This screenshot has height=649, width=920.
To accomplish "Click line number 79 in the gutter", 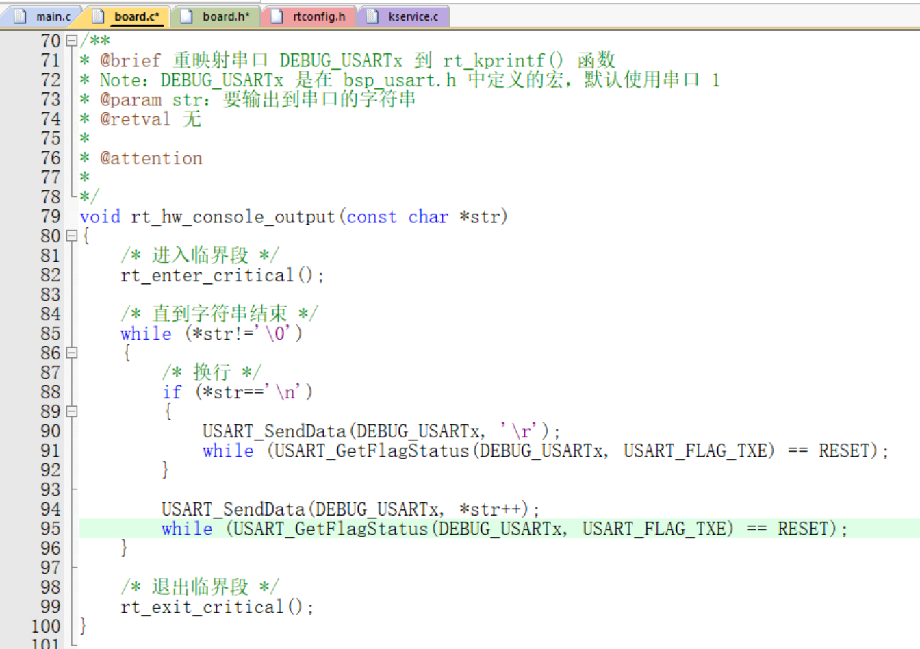I will pyautogui.click(x=51, y=216).
